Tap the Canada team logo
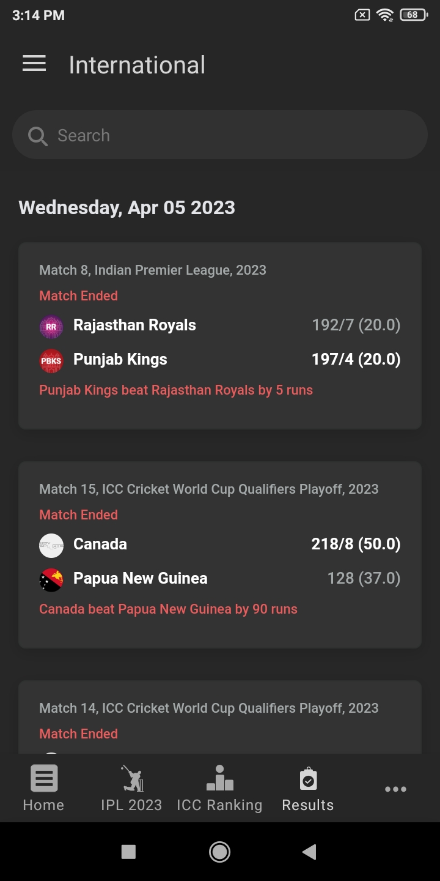 pyautogui.click(x=51, y=545)
